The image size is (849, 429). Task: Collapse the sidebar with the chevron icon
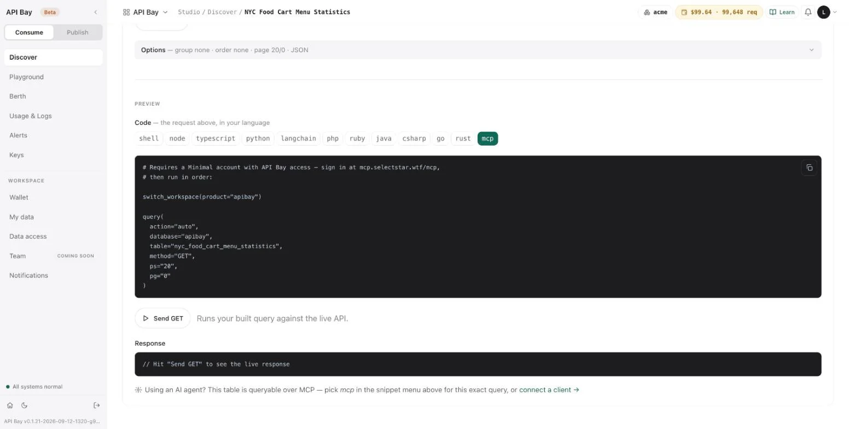[96, 12]
